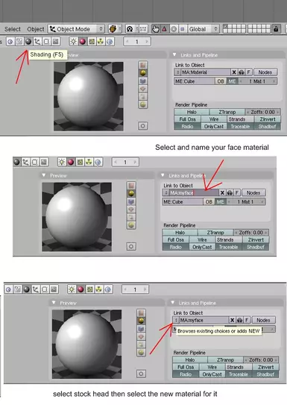Click OB link button in top panel
The width and height of the screenshot is (287, 405).
click(x=221, y=81)
